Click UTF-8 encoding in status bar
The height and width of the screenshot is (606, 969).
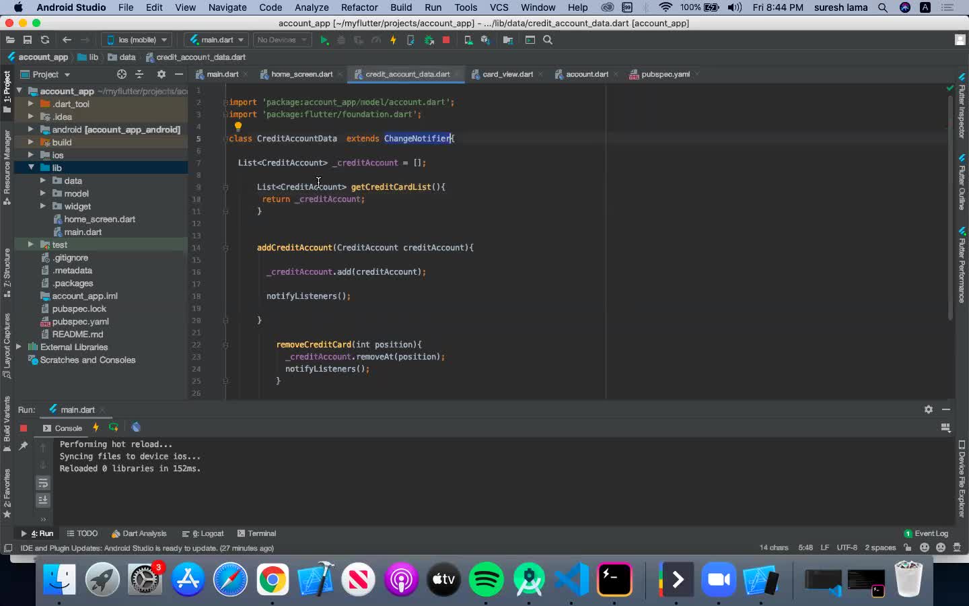(847, 547)
